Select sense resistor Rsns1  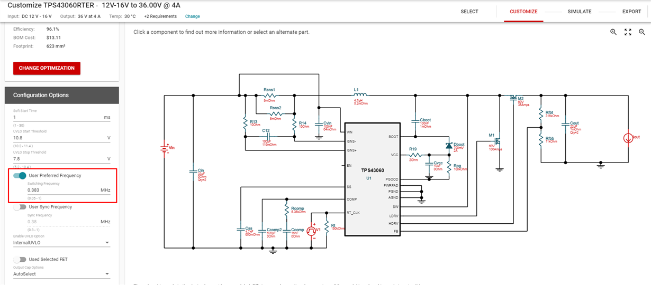pyautogui.click(x=269, y=95)
